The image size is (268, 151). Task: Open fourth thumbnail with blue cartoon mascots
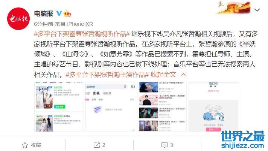pyautogui.click(x=213, y=107)
